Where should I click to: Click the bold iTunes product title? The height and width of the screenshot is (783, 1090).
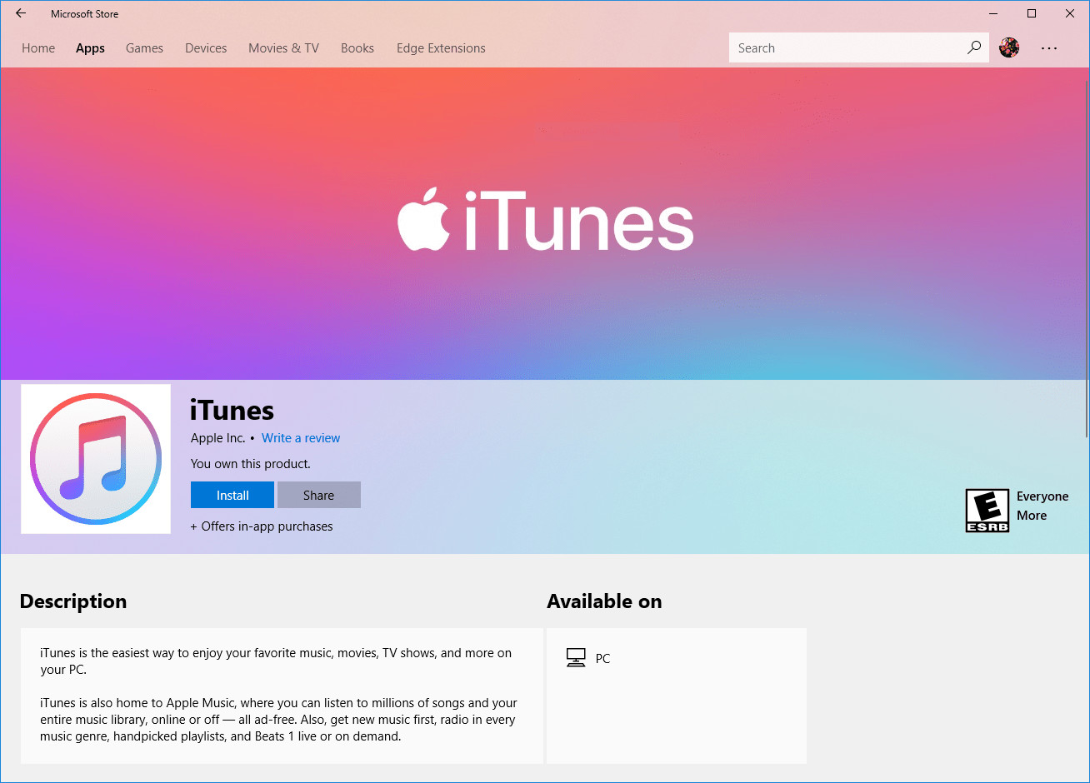232,411
